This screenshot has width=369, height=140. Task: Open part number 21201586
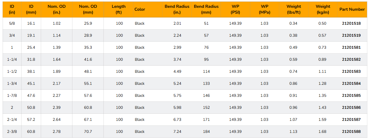[x=351, y=108]
